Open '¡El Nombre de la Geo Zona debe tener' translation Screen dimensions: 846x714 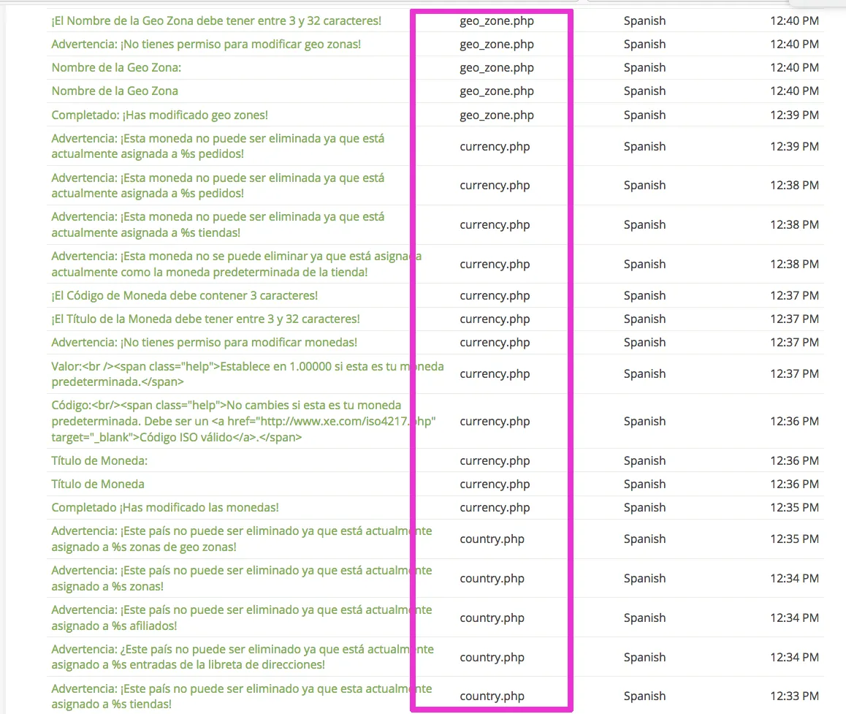216,21
